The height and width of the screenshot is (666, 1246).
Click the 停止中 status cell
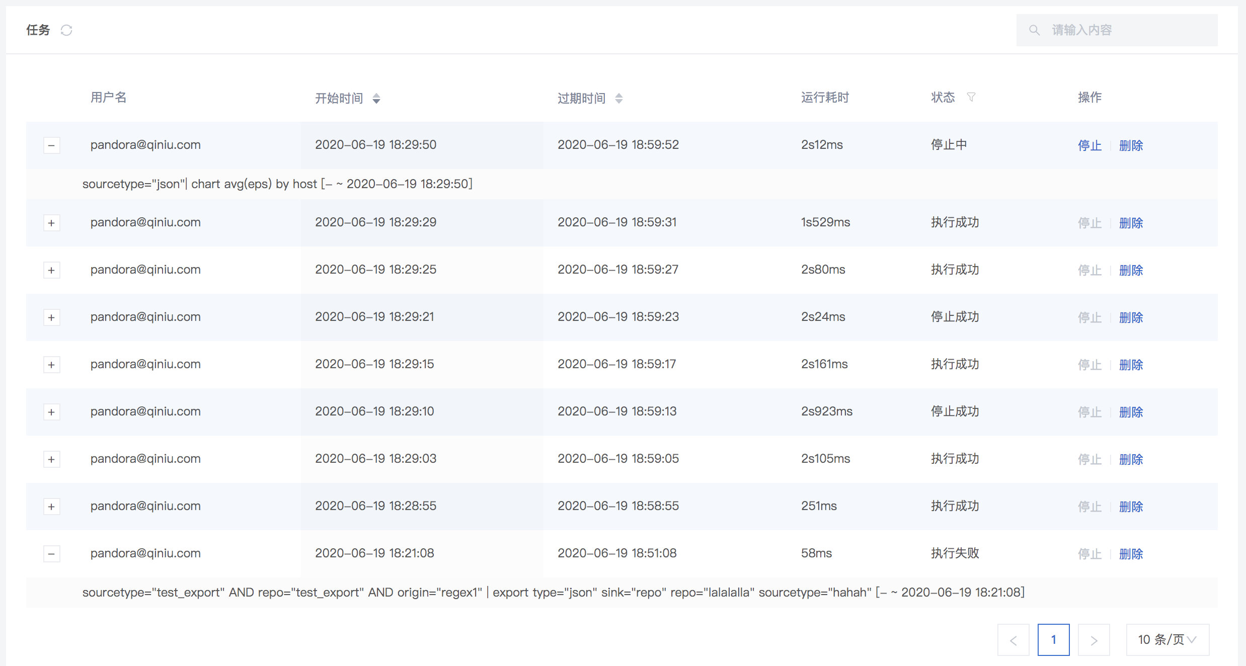click(x=949, y=145)
